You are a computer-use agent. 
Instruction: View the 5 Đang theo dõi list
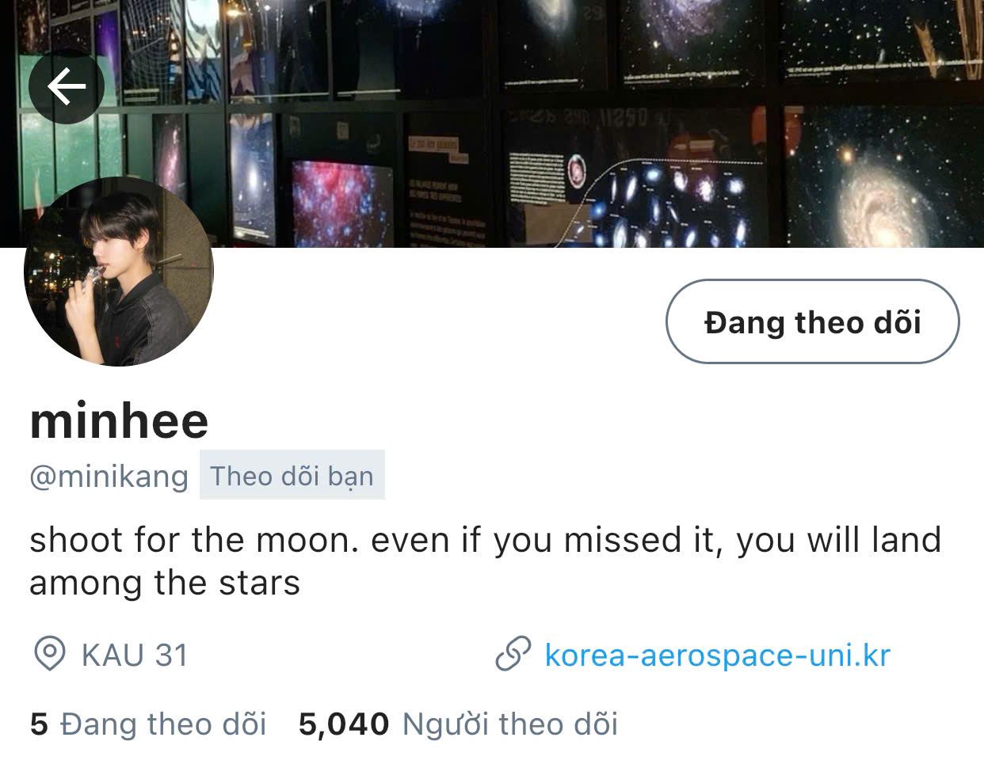coord(148,724)
